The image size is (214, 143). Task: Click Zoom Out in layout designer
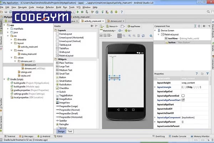(x=134, y=36)
